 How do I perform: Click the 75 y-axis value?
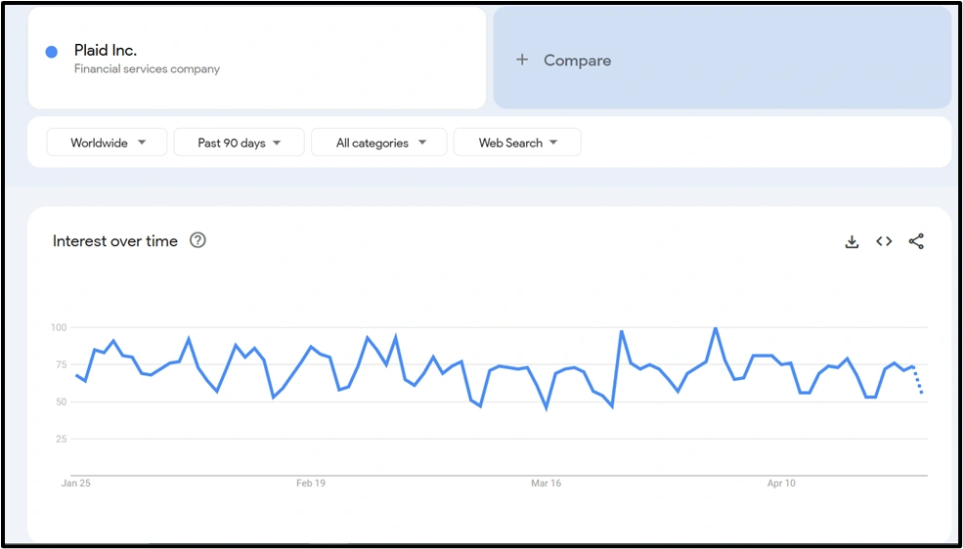[61, 365]
